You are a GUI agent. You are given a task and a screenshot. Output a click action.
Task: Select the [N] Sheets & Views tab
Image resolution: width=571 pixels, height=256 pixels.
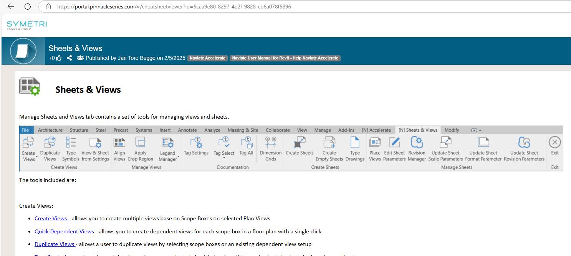click(418, 130)
